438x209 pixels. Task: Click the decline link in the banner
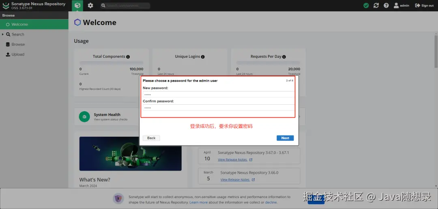(x=271, y=202)
